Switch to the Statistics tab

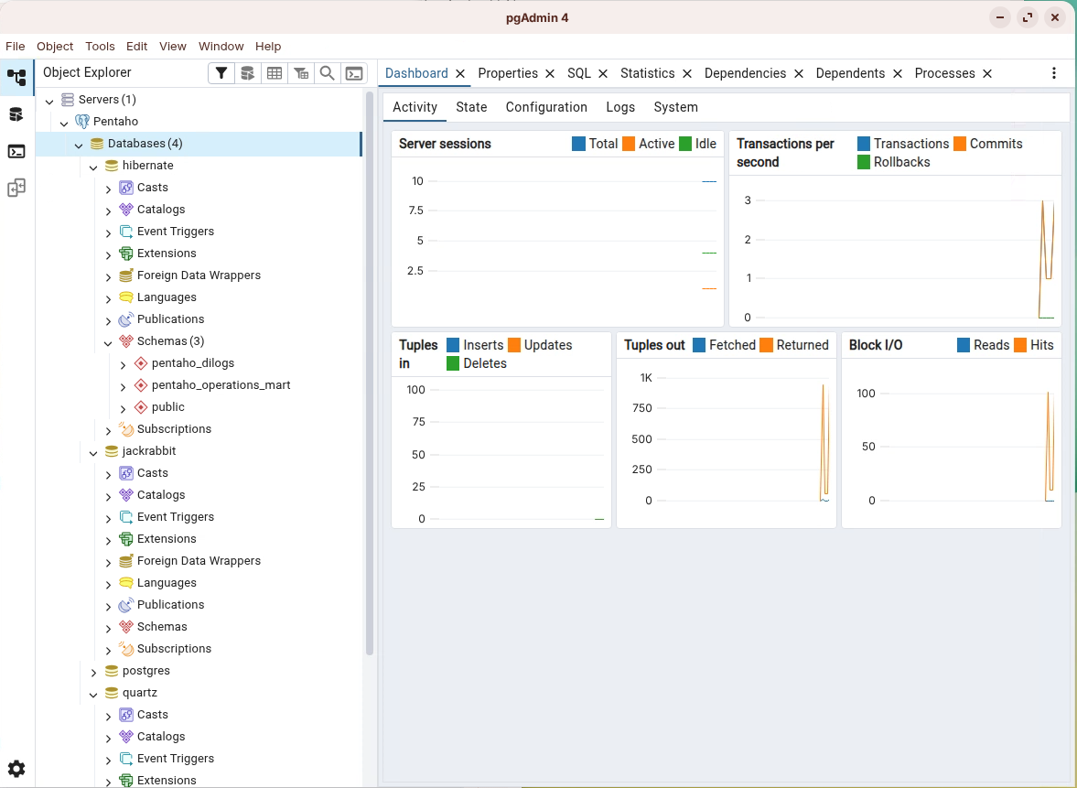coord(647,73)
